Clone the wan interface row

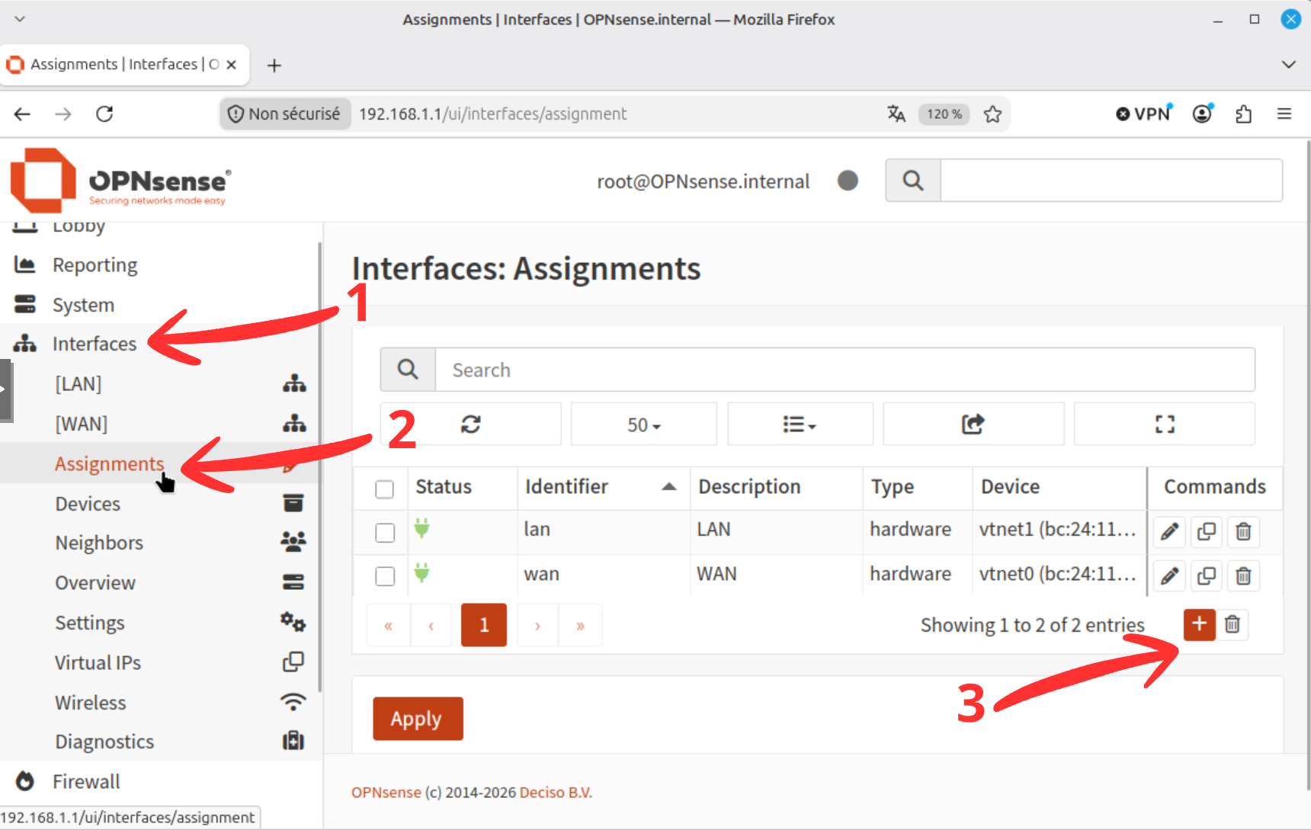pyautogui.click(x=1207, y=575)
